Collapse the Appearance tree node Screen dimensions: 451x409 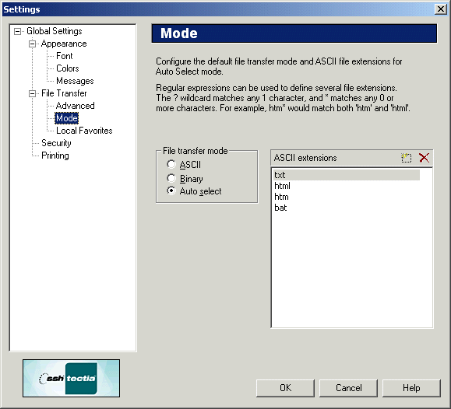click(32, 44)
